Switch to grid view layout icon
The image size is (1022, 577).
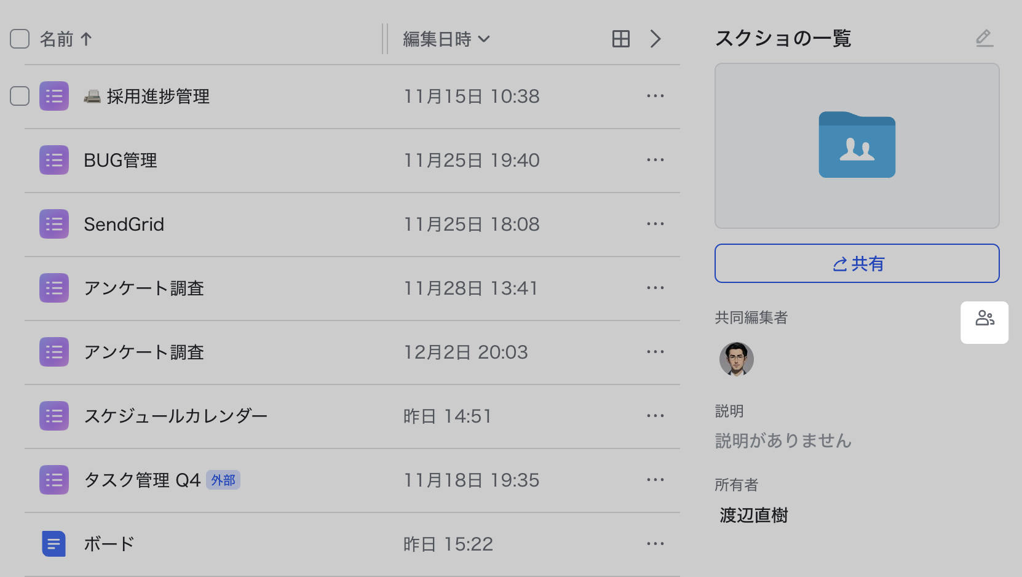(621, 39)
